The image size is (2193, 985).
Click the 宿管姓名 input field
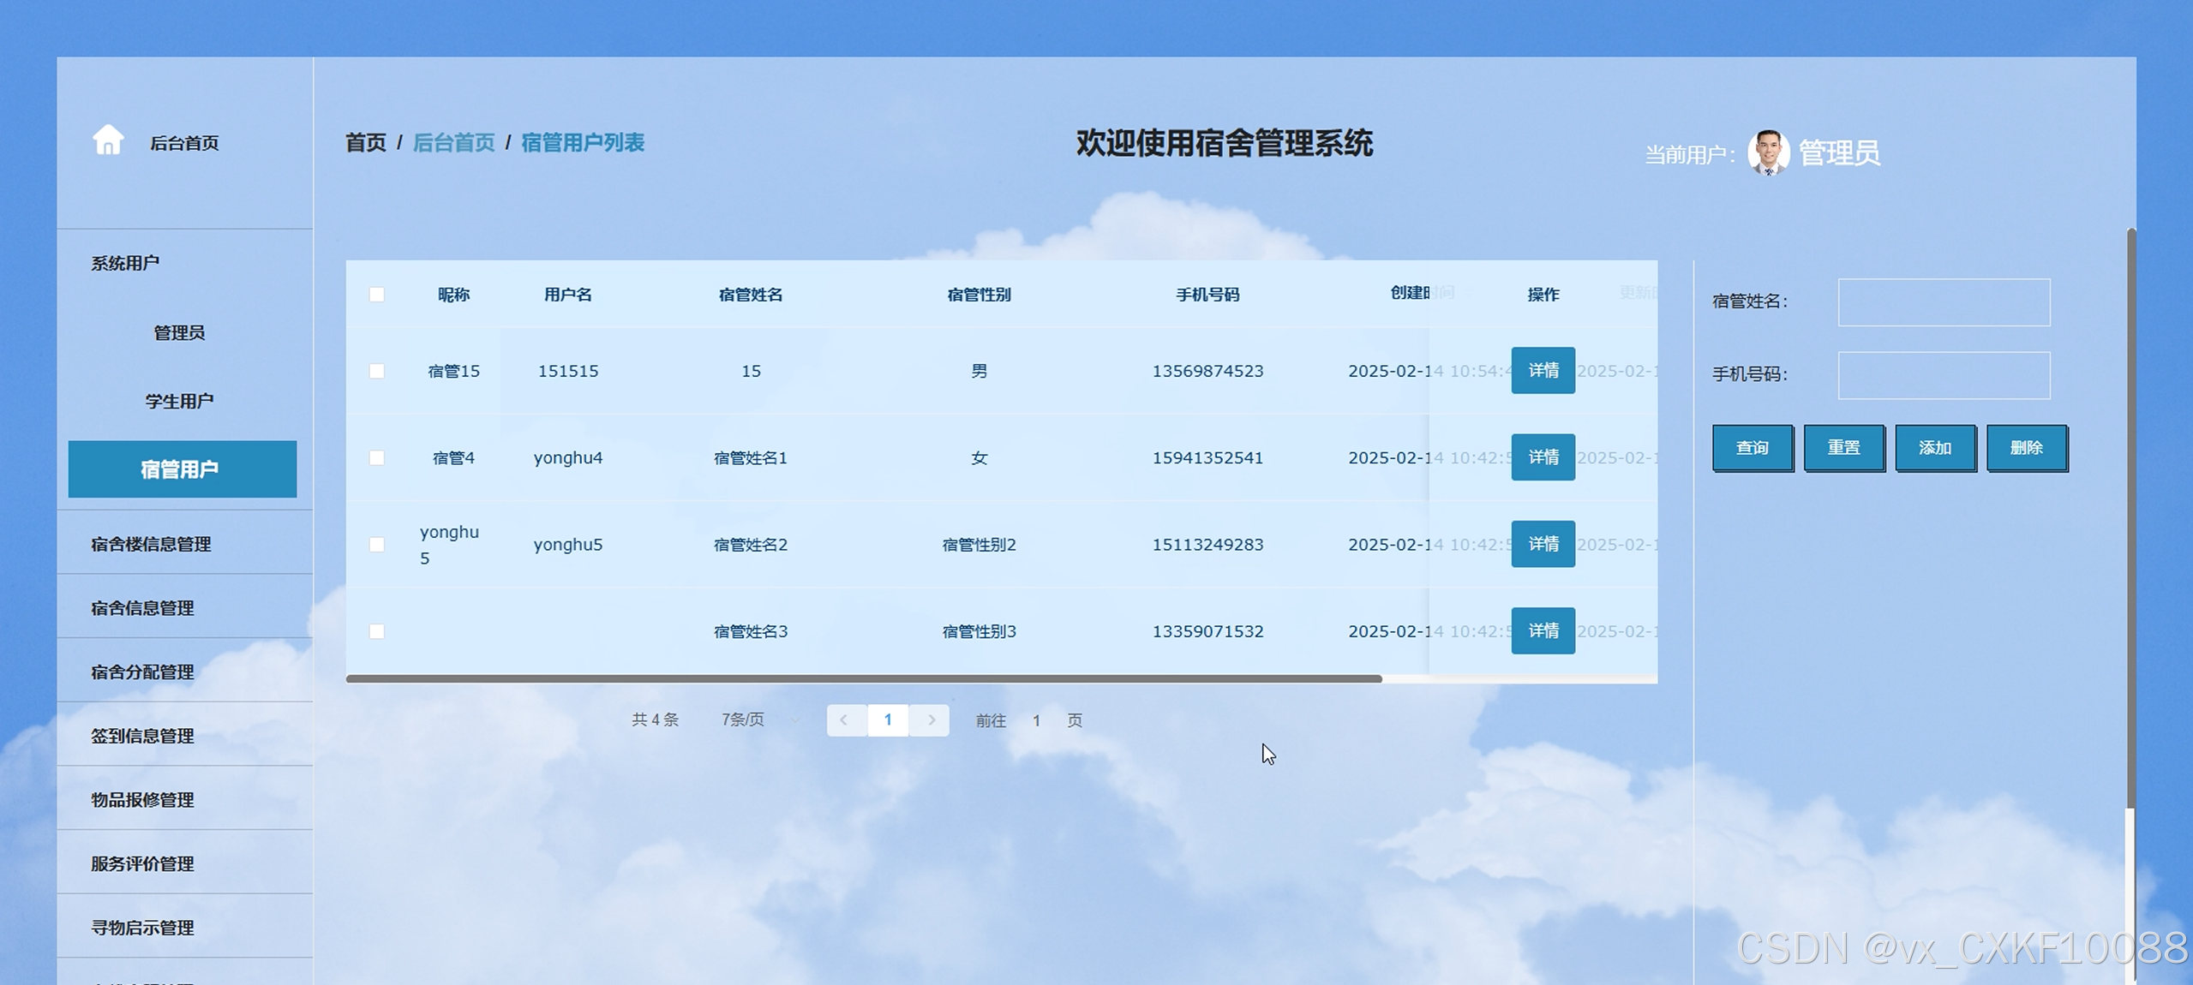click(x=1943, y=302)
